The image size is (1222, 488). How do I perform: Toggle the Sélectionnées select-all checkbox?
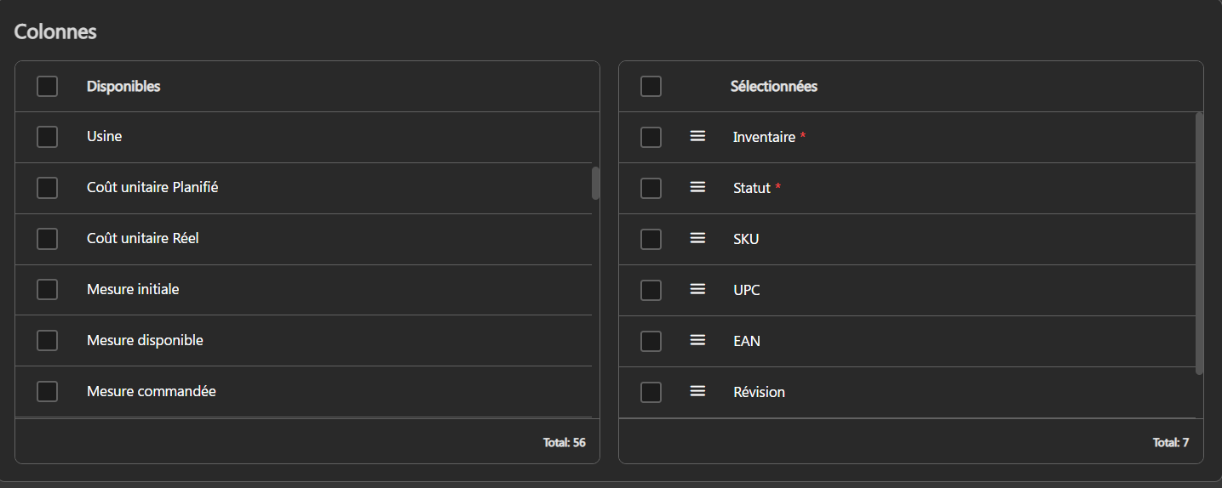[x=651, y=86]
